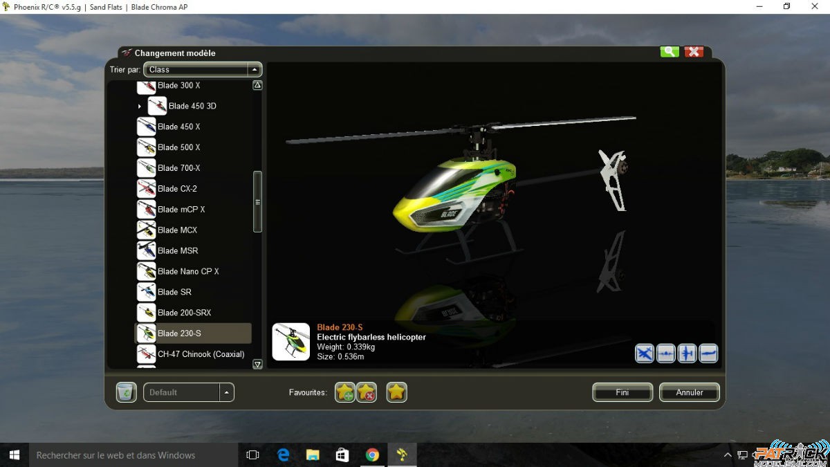This screenshot has width=830, height=467.
Task: Open the 'Trier par' Class dropdown
Action: tap(255, 69)
